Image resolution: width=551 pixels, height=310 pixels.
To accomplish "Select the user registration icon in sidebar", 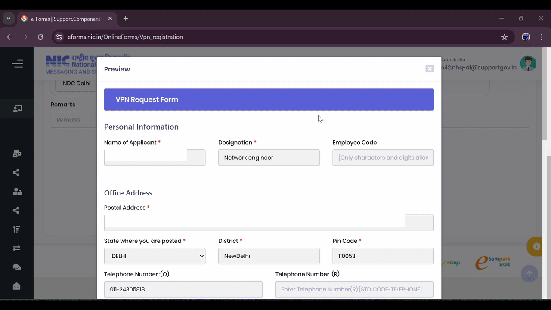I will point(17,108).
